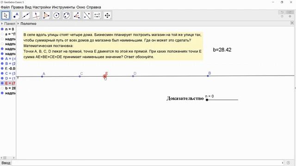
Task: Click the right edge sidebar handle
Action: 295,88
